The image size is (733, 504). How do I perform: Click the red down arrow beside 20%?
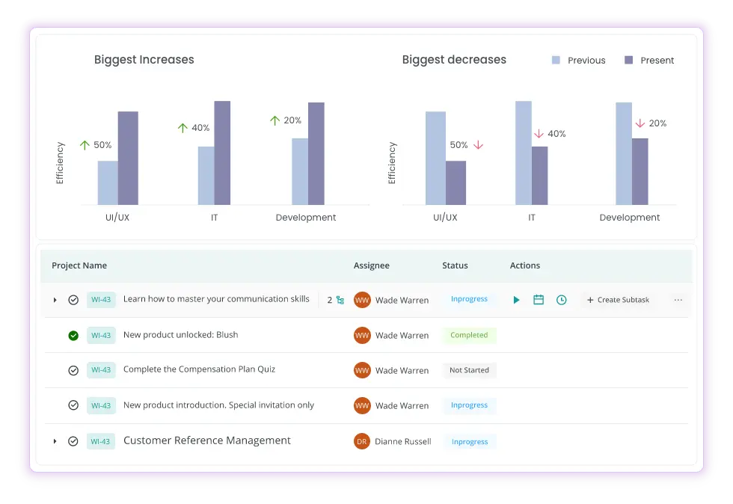(640, 123)
